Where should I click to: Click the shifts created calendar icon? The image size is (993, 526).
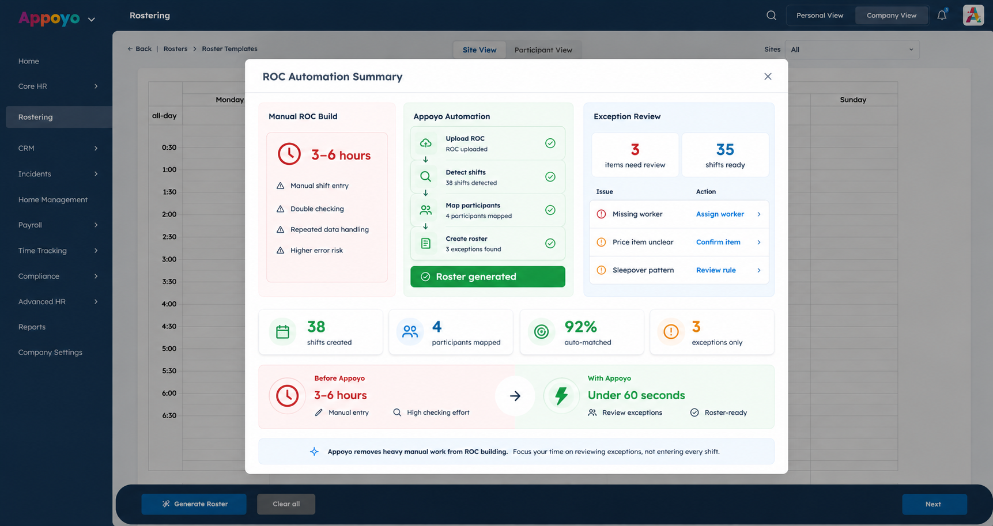[282, 332]
